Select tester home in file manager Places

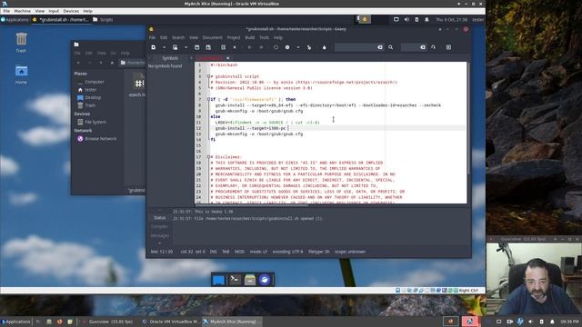(91, 90)
